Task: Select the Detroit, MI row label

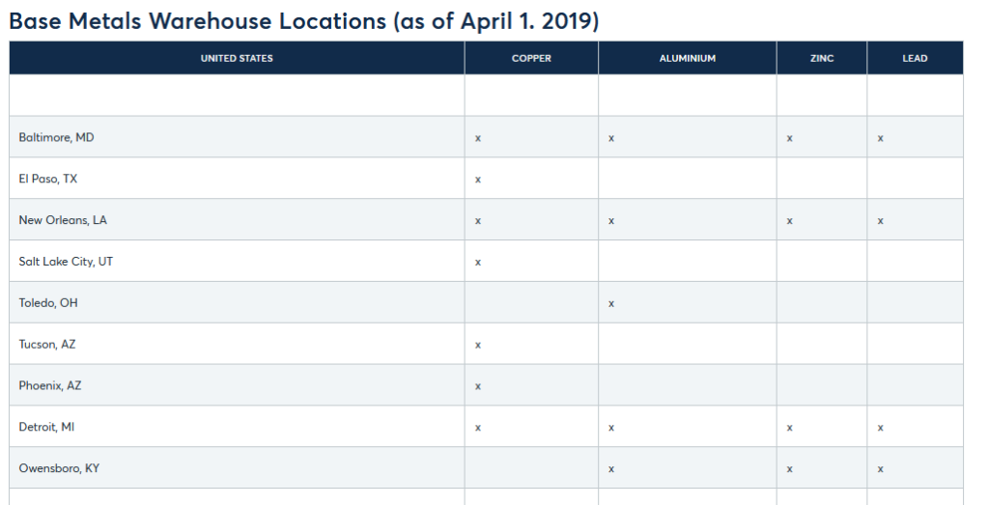Action: 46,427
